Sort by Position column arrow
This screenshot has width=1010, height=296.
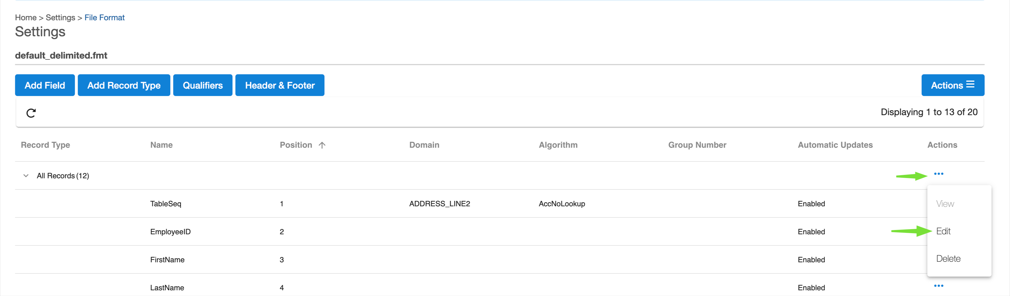tap(322, 145)
